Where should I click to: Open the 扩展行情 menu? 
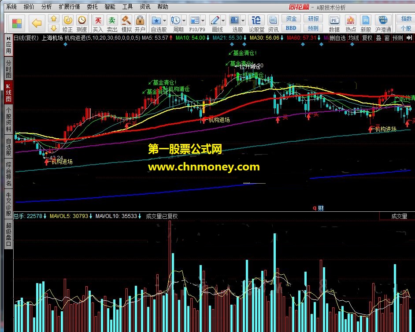69,7
